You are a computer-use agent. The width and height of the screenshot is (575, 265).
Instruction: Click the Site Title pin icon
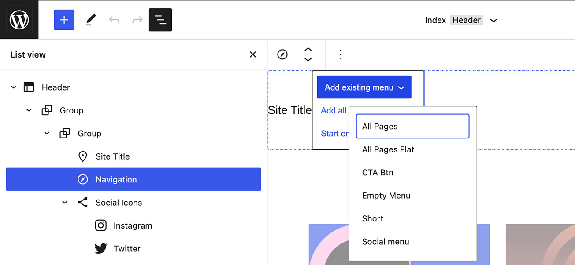82,156
